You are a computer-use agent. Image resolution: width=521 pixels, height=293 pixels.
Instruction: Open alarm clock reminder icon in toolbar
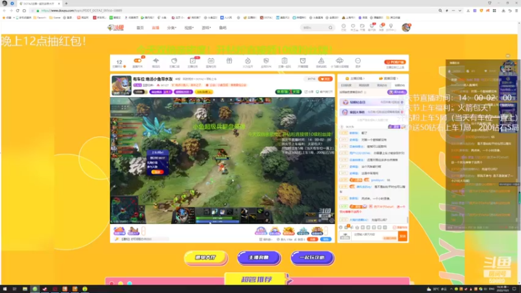coord(303,61)
